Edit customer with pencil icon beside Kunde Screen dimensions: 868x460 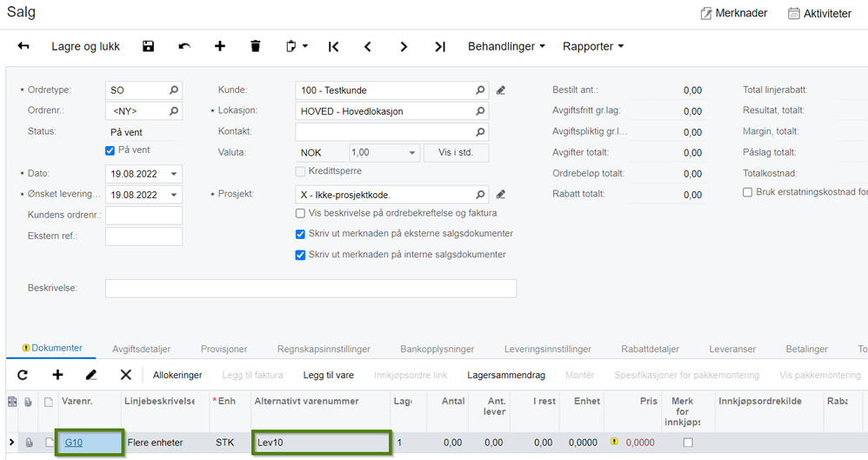(500, 90)
